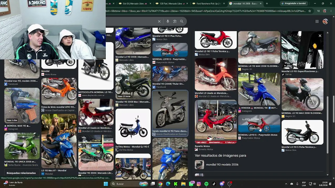Open the Google apps grid

click(317, 21)
